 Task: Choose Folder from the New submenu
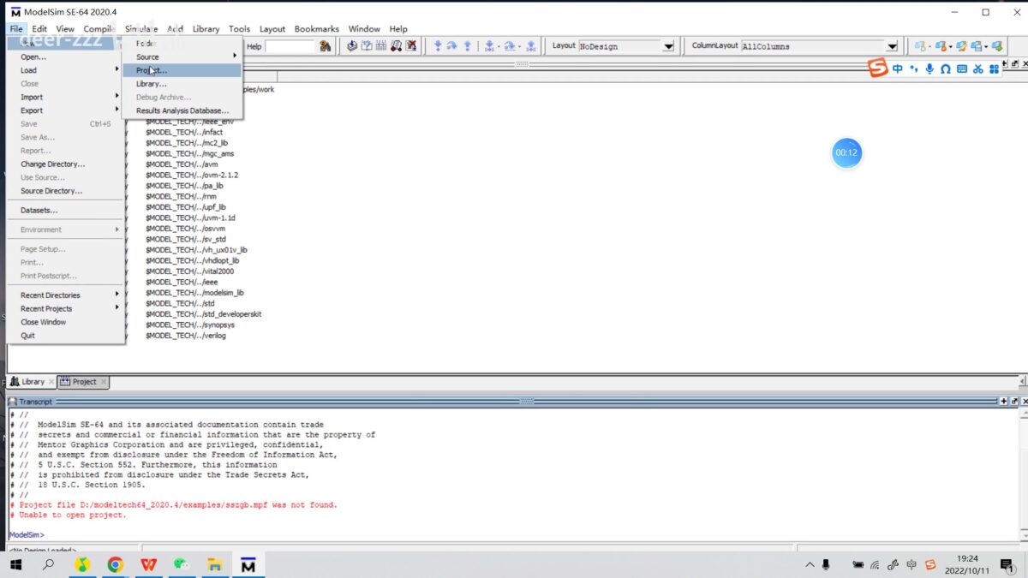tap(182, 43)
